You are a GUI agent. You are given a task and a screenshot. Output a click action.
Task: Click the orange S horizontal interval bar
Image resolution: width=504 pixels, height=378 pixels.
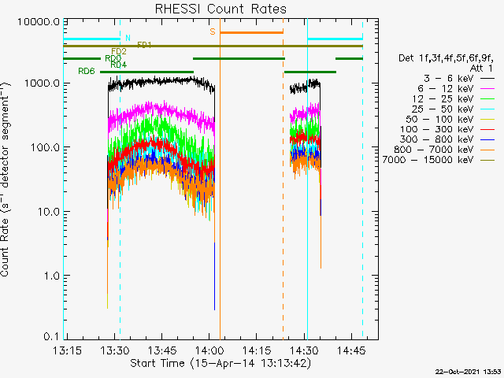[252, 32]
